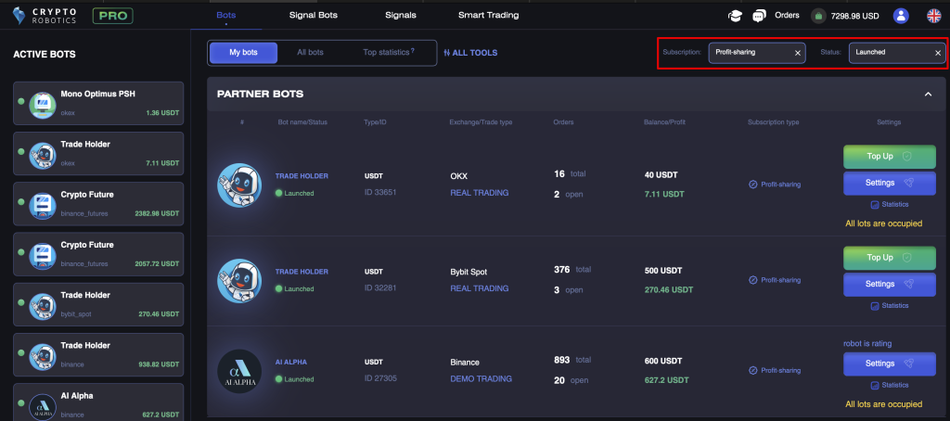Click the 2057.72 USDT Crypto Future icon

(x=43, y=256)
